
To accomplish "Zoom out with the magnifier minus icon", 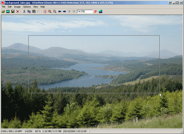I will 55,11.
